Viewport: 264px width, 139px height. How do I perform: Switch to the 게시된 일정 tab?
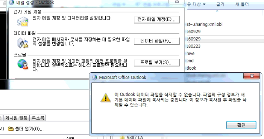(x=16, y=118)
